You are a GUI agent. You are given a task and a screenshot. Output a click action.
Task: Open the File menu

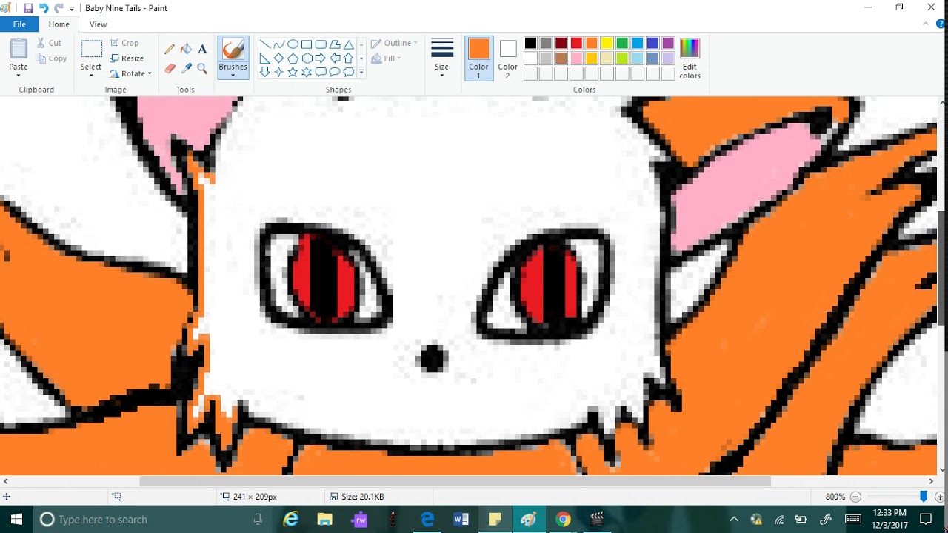(x=19, y=24)
